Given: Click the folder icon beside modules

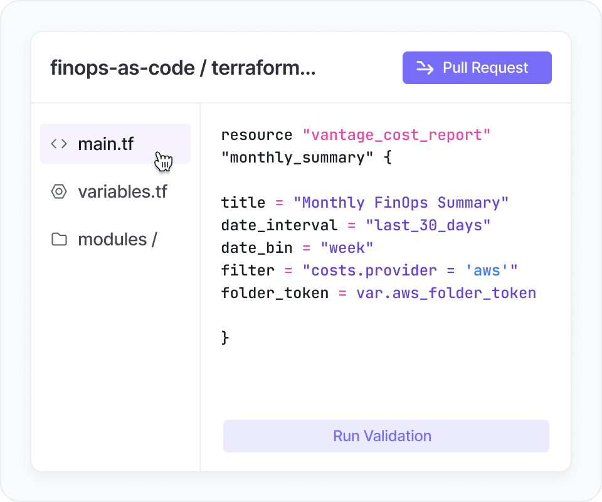Looking at the screenshot, I should 59,239.
